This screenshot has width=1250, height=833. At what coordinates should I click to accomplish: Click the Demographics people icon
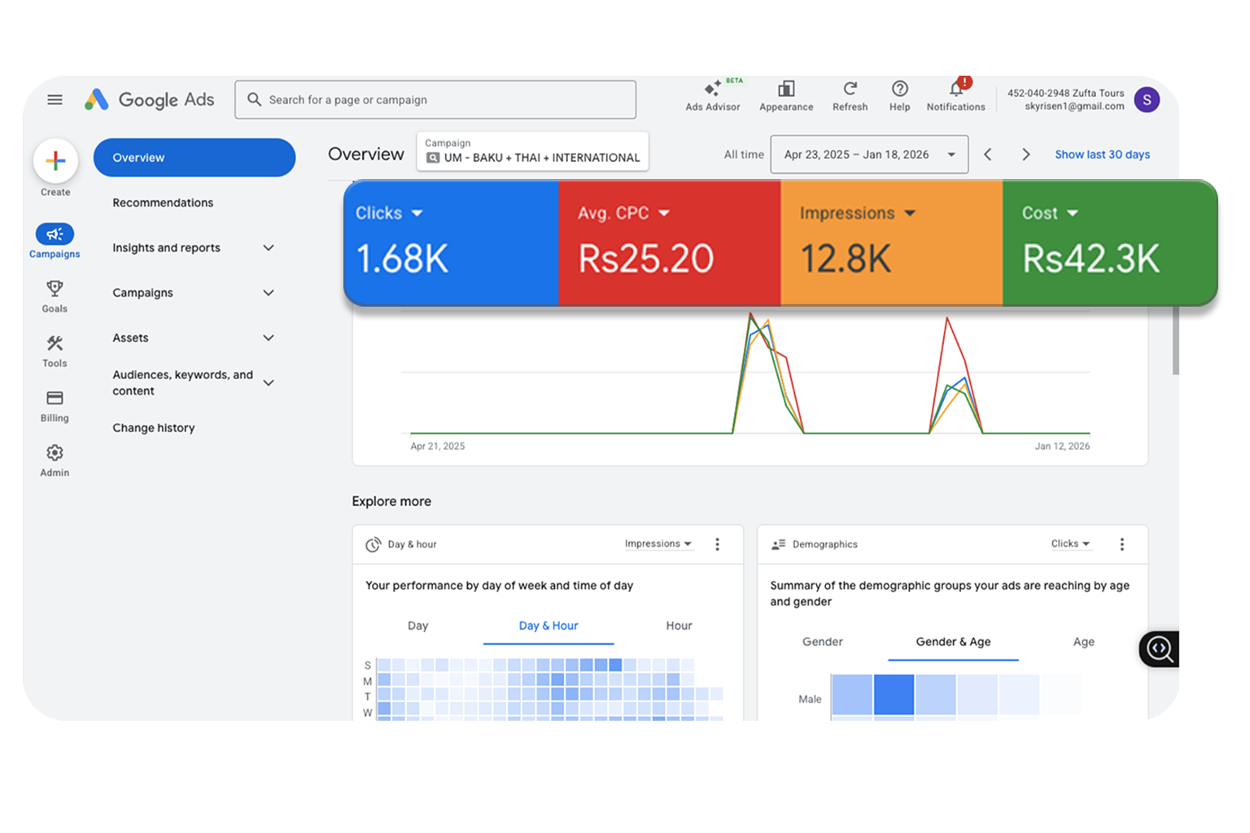pos(778,544)
